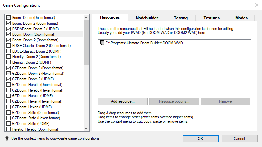Image resolution: width=262 pixels, height=147 pixels.
Task: Uncheck GZDoom: Doom 2 (UDMF)
Action: pos(8,79)
